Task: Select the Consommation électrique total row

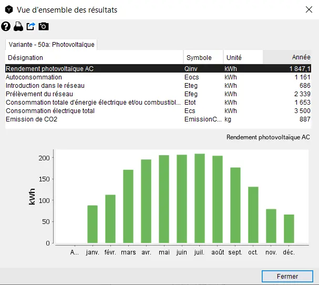Action: [95, 111]
